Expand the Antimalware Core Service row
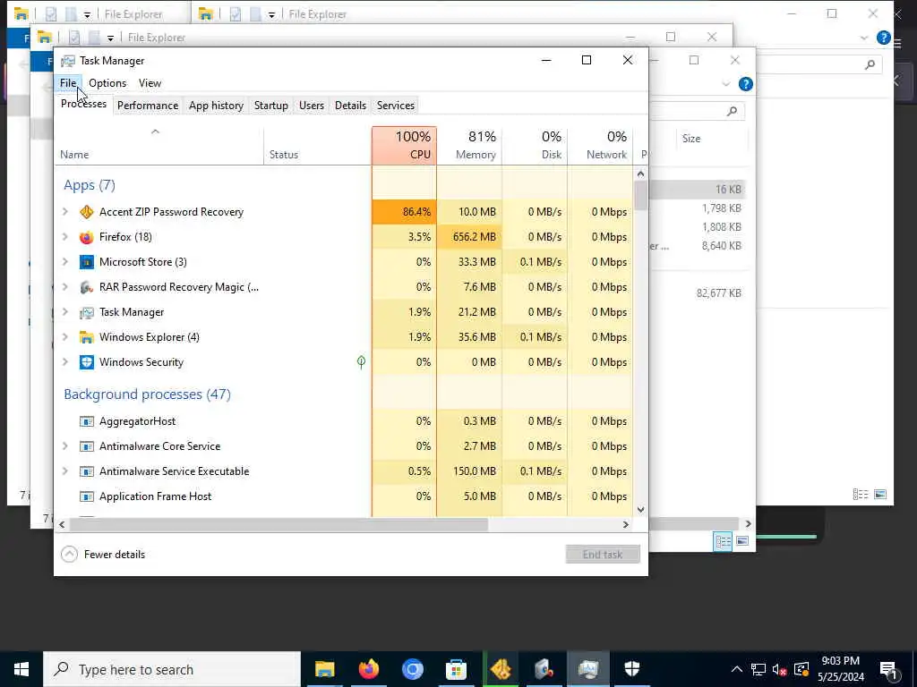 (65, 447)
